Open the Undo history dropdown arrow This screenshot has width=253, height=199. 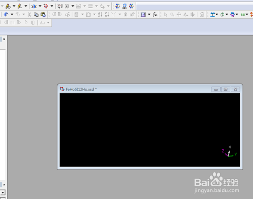(12, 15)
